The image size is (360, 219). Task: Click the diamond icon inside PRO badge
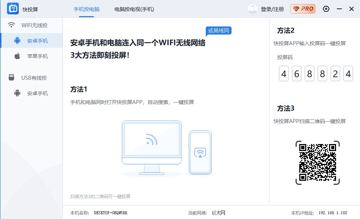click(296, 8)
